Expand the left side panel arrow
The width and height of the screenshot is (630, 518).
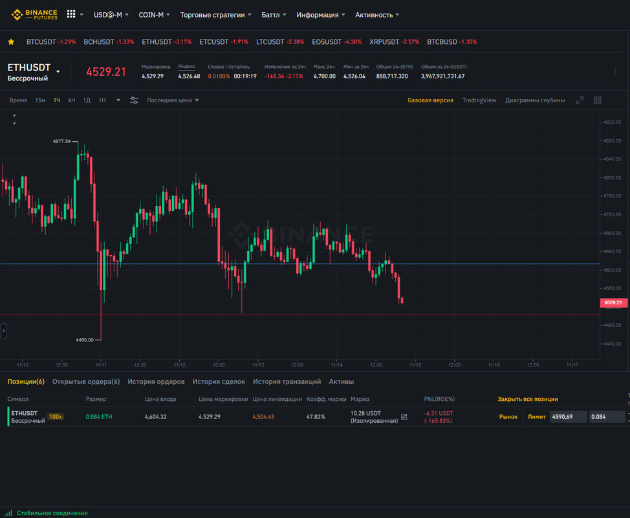click(x=3, y=331)
